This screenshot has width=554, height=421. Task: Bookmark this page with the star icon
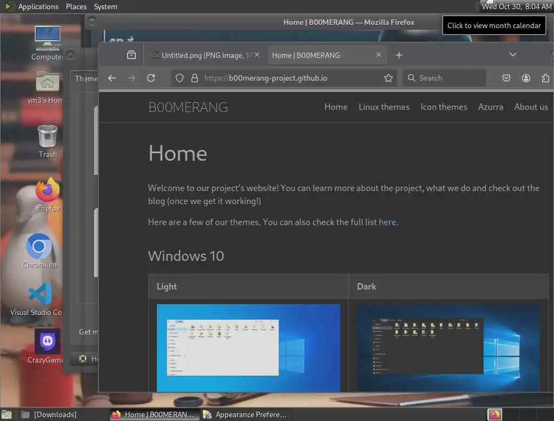(388, 78)
